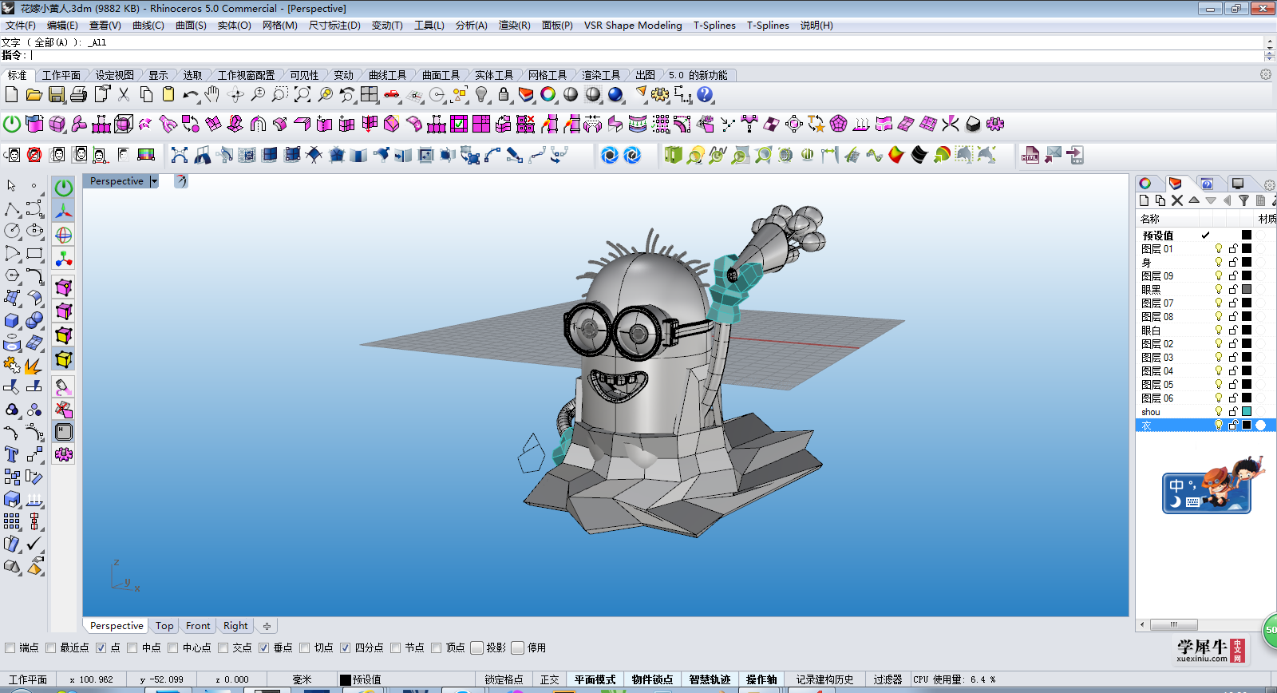This screenshot has height=693, width=1277.
Task: Uncheck the 垂点 osnap checkbox
Action: click(264, 647)
